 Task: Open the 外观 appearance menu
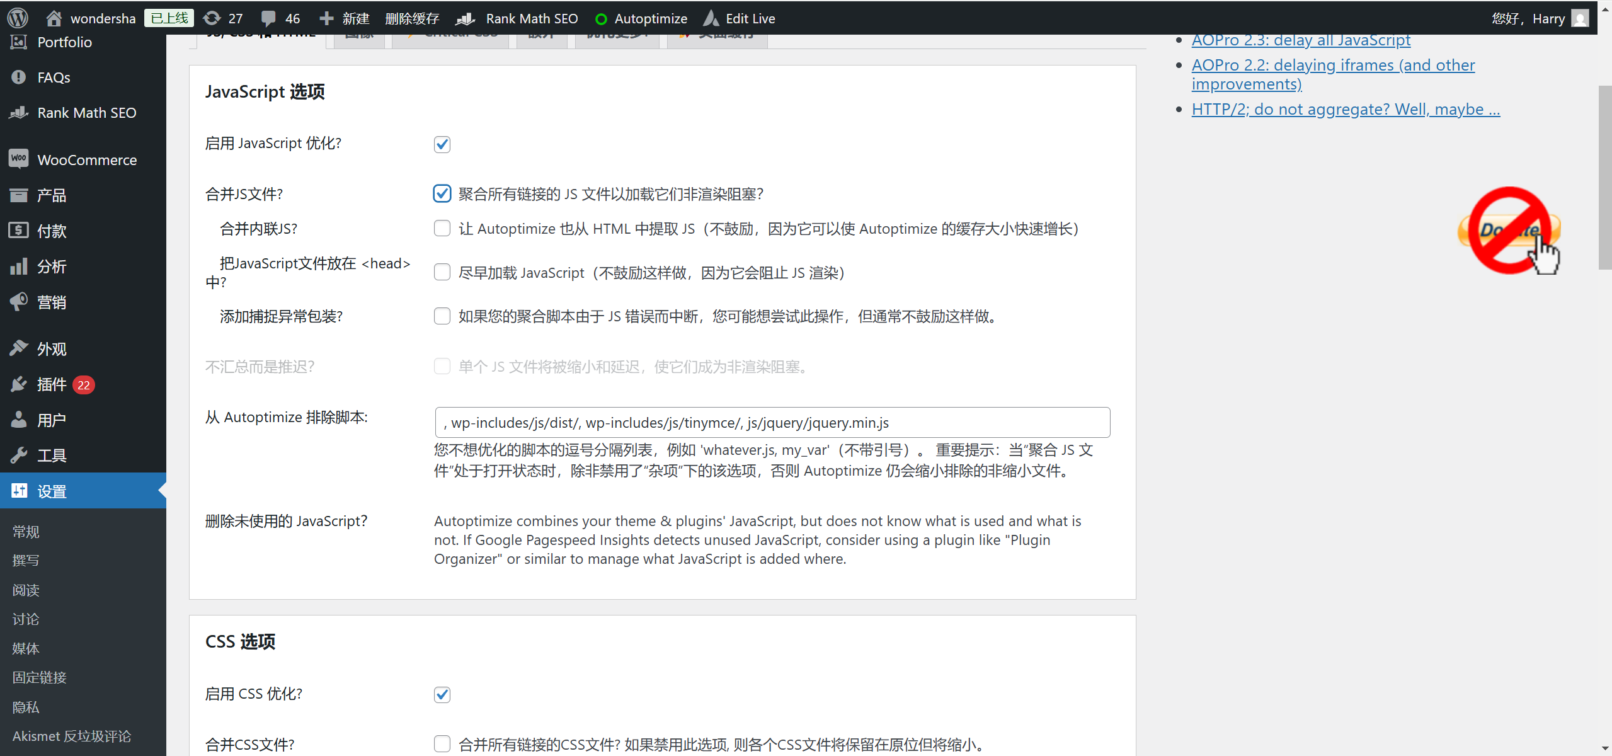[x=50, y=348]
